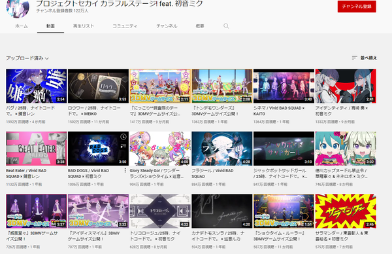The image size is (392, 254).
Task: Play the フラジール thumbnail (4:28)
Action: pyautogui.click(x=222, y=149)
